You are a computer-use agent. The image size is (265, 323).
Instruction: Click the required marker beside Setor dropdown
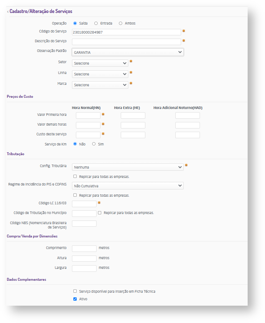[x=131, y=61]
